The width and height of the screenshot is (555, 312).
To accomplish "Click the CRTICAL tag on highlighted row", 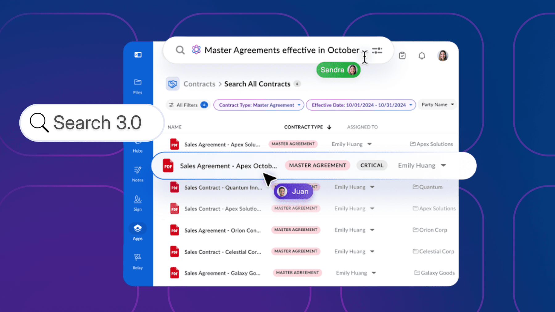I will (372, 165).
